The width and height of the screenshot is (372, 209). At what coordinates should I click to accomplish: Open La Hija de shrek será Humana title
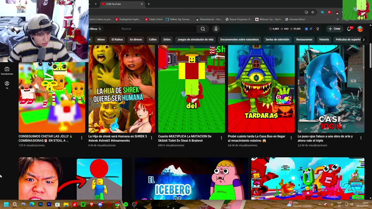tap(118, 138)
